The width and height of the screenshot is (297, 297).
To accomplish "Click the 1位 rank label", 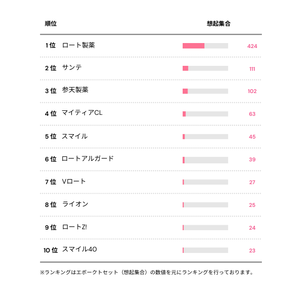I will pos(50,46).
